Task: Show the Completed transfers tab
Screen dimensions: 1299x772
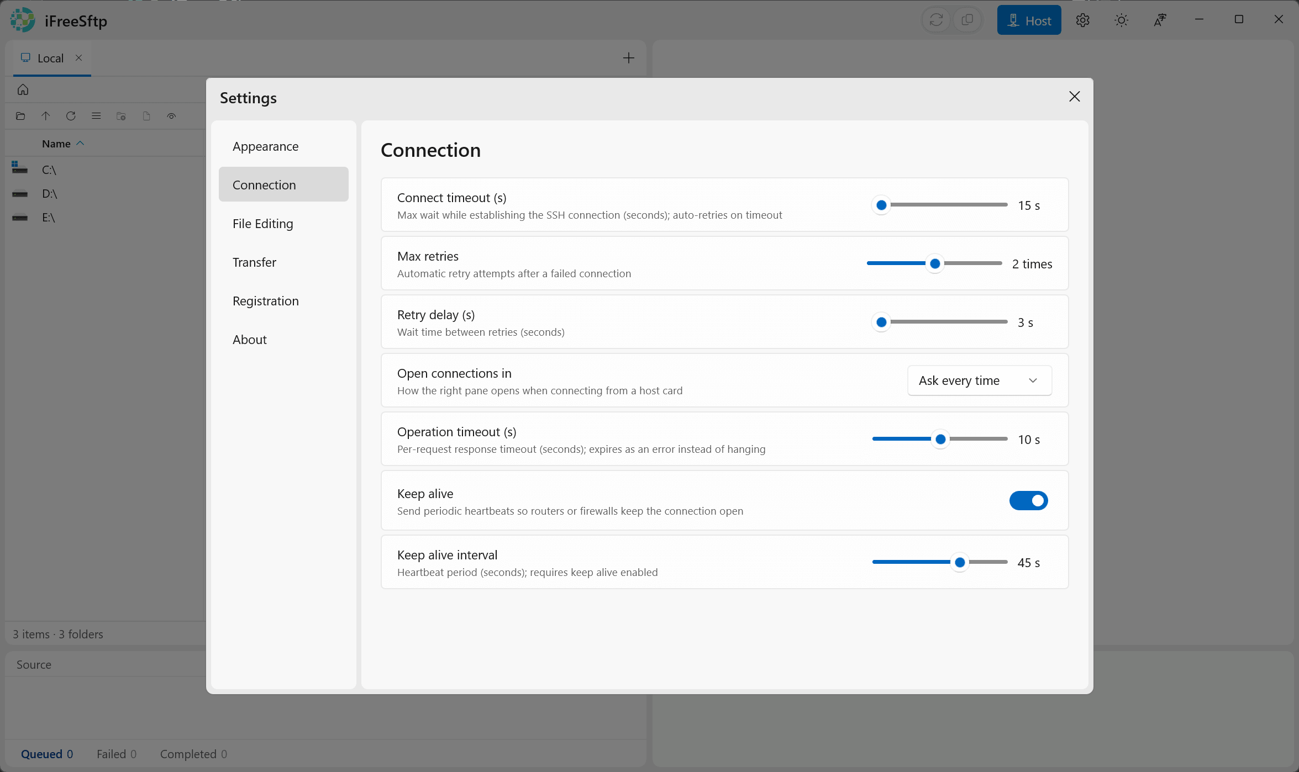Action: click(x=193, y=754)
